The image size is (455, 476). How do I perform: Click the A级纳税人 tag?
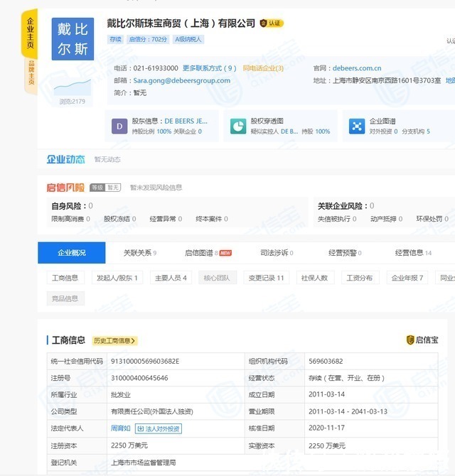pos(188,39)
